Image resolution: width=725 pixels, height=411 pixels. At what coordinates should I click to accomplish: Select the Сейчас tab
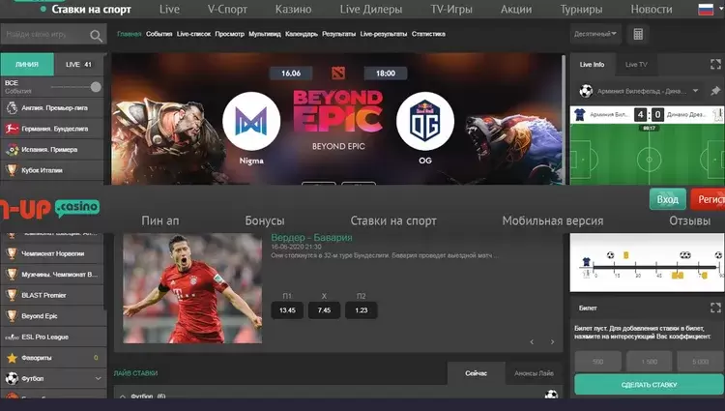tap(476, 373)
